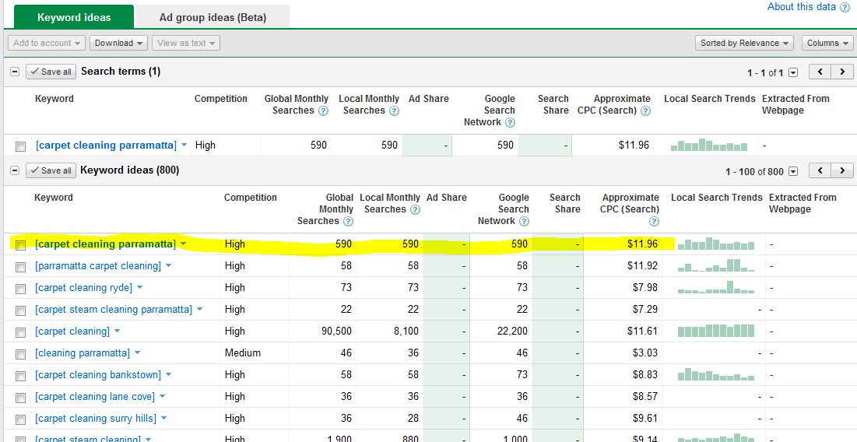Click help icon for Local Monthly Searches in Search terms
The image size is (857, 442).
click(394, 111)
